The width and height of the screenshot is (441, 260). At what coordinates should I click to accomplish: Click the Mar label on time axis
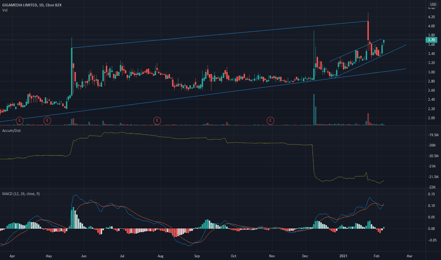(409, 256)
